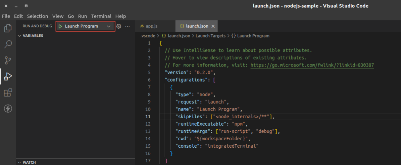Click the Use IntelliSense comment line
The image size is (401, 165).
pos(239,50)
